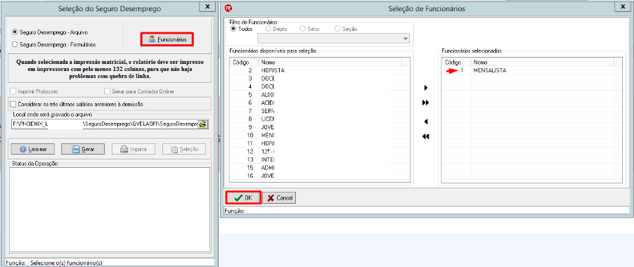634x267 pixels.
Task: Open the Funcionários selection button
Action: tap(167, 39)
